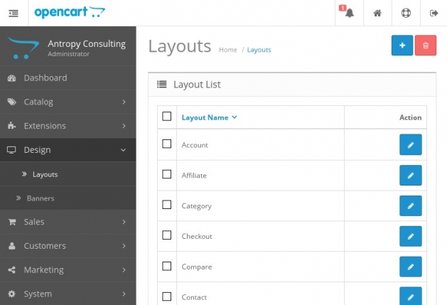This screenshot has height=305, width=447.
Task: Open Dashboard in the sidebar
Action: click(x=68, y=78)
